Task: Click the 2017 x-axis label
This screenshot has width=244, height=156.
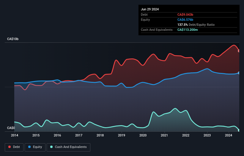Action: [79, 135]
